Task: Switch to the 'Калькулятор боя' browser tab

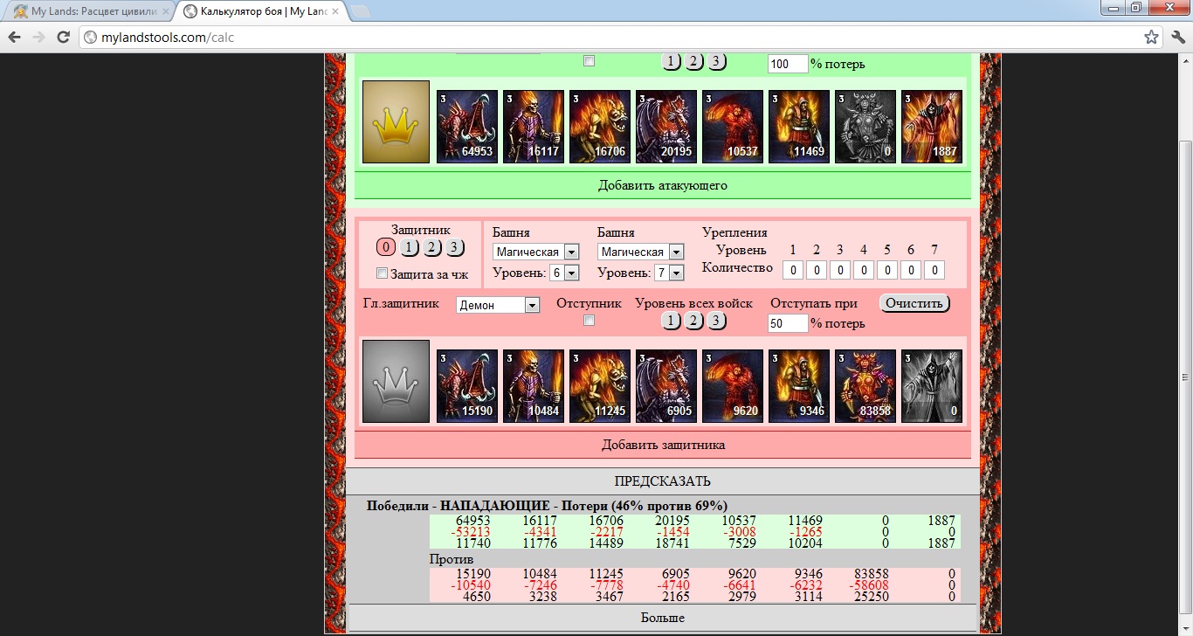Action: (262, 11)
